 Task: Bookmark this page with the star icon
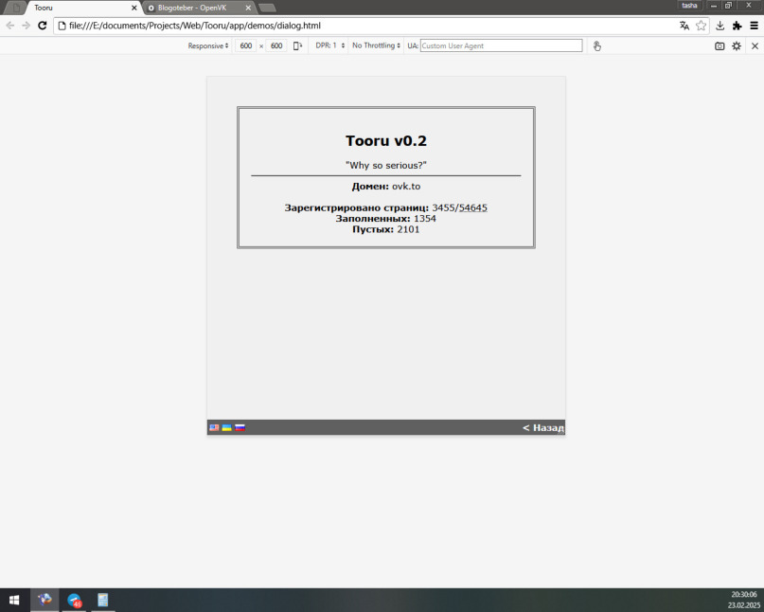coord(701,26)
